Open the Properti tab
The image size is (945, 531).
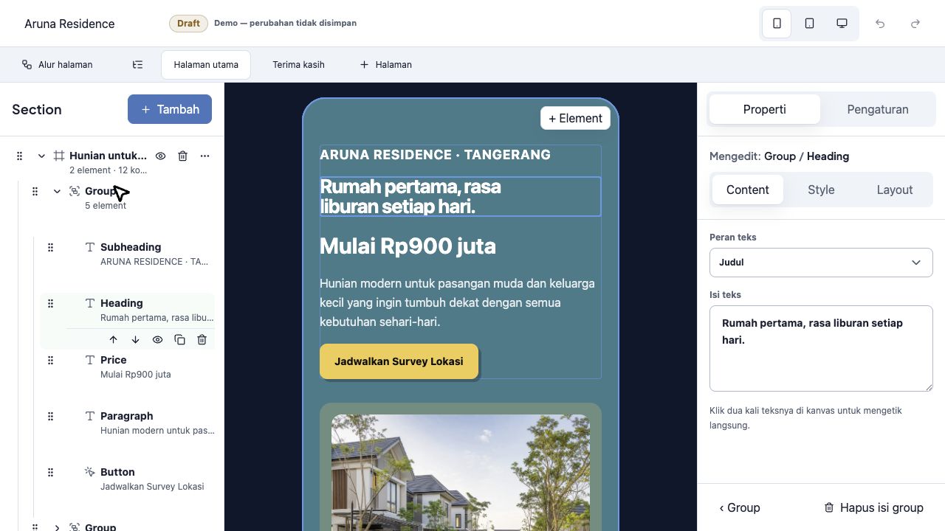[764, 109]
